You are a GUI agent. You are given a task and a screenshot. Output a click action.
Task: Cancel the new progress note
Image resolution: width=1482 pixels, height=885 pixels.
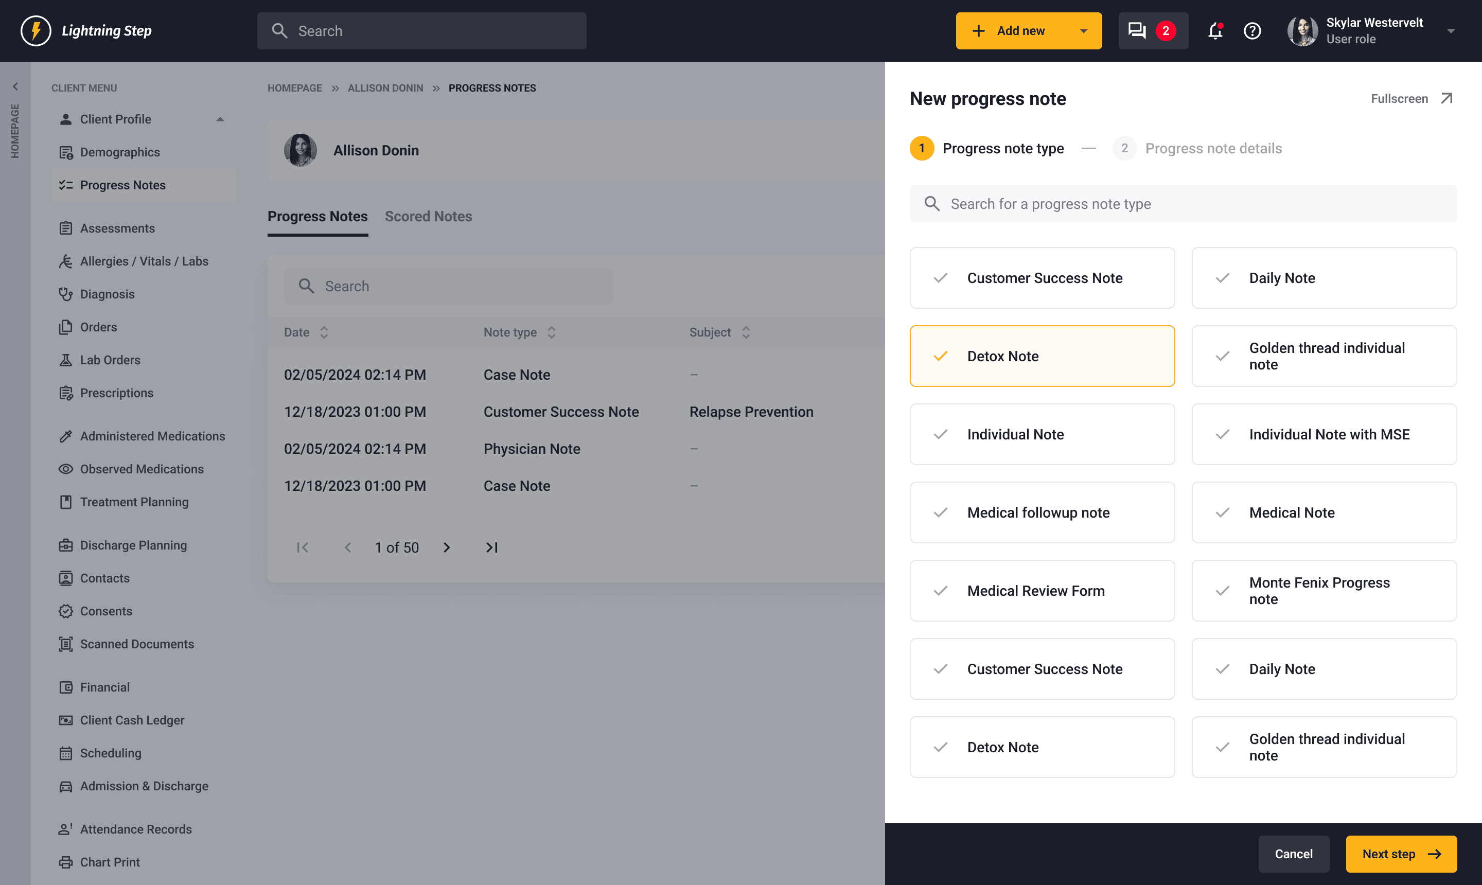coord(1294,854)
